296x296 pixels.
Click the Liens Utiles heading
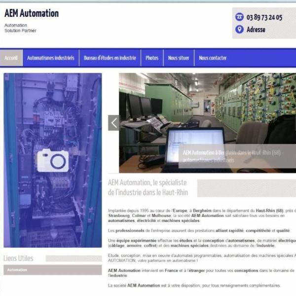18,258
